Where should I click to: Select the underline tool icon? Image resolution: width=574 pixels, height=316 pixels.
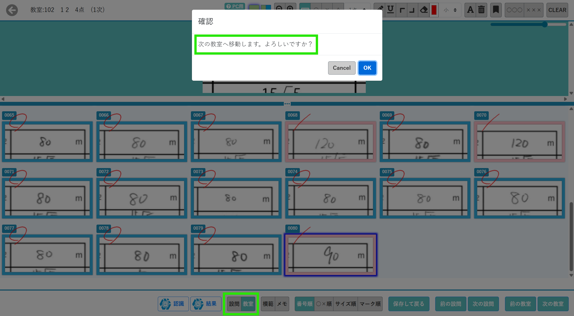point(390,10)
